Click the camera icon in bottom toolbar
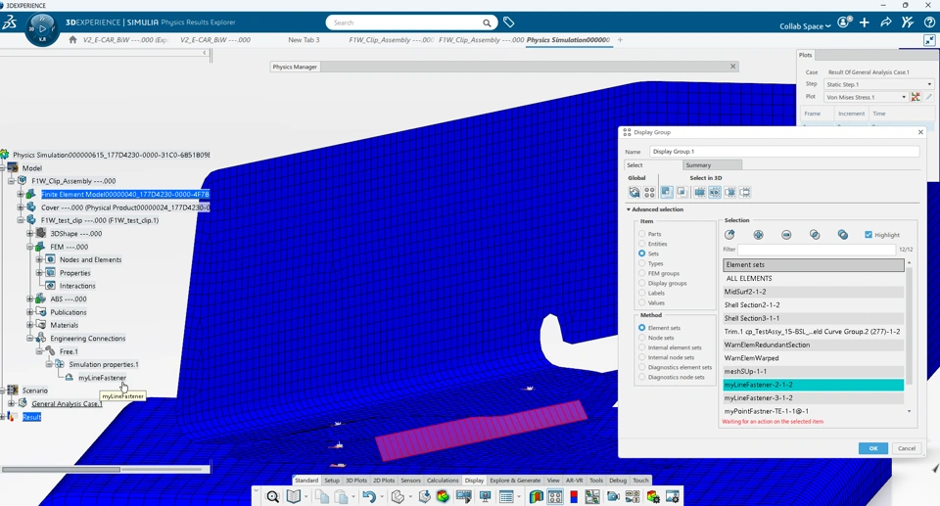The height and width of the screenshot is (506, 940). [613, 496]
